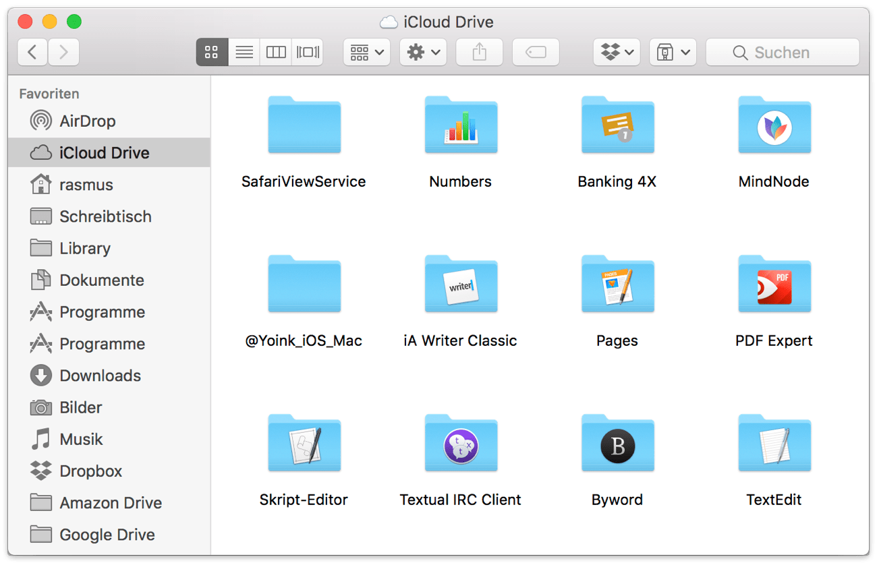
Task: Click the Suchen search field
Action: [x=783, y=52]
